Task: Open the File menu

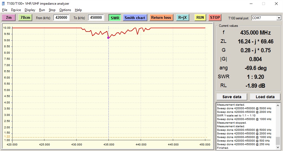Action: click(x=5, y=10)
